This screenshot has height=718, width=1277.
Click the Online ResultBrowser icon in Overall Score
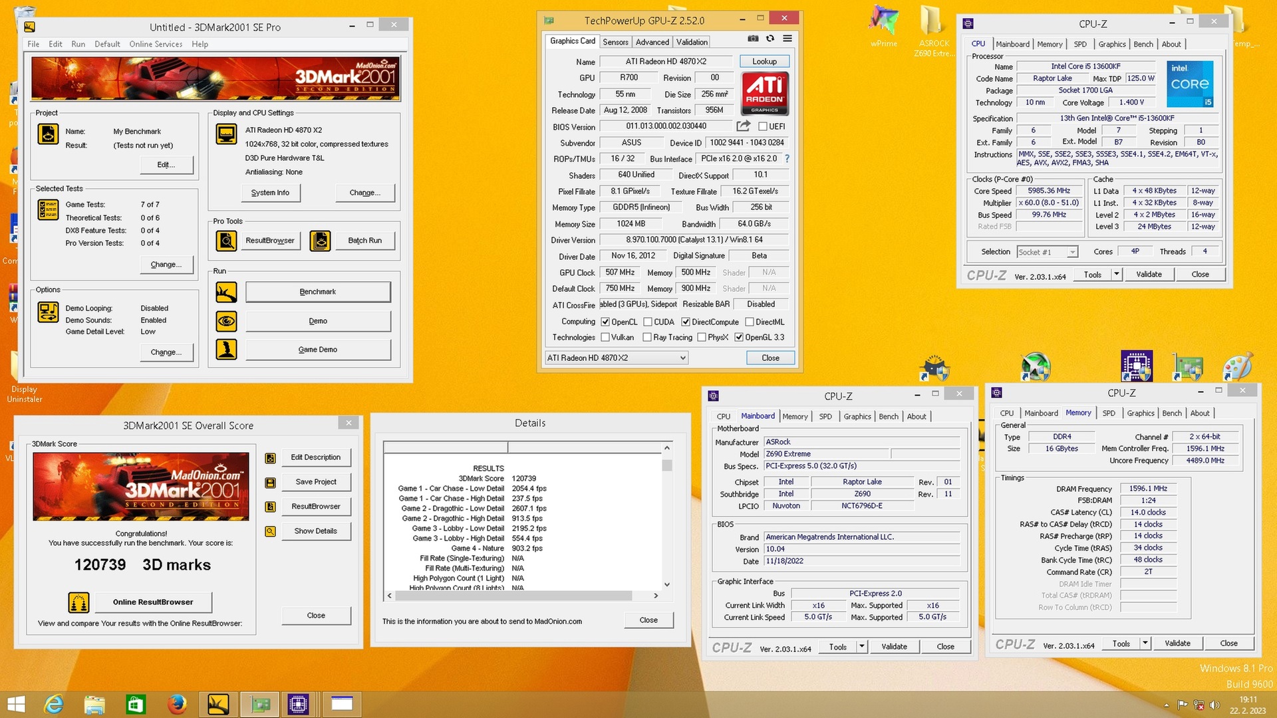click(x=78, y=602)
